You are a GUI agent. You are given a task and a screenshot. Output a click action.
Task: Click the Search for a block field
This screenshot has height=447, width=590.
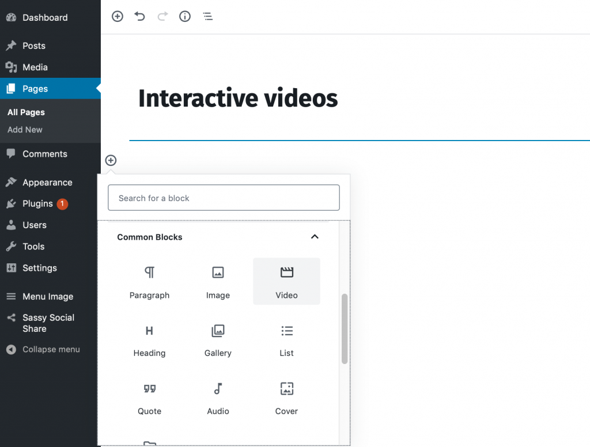tap(224, 198)
